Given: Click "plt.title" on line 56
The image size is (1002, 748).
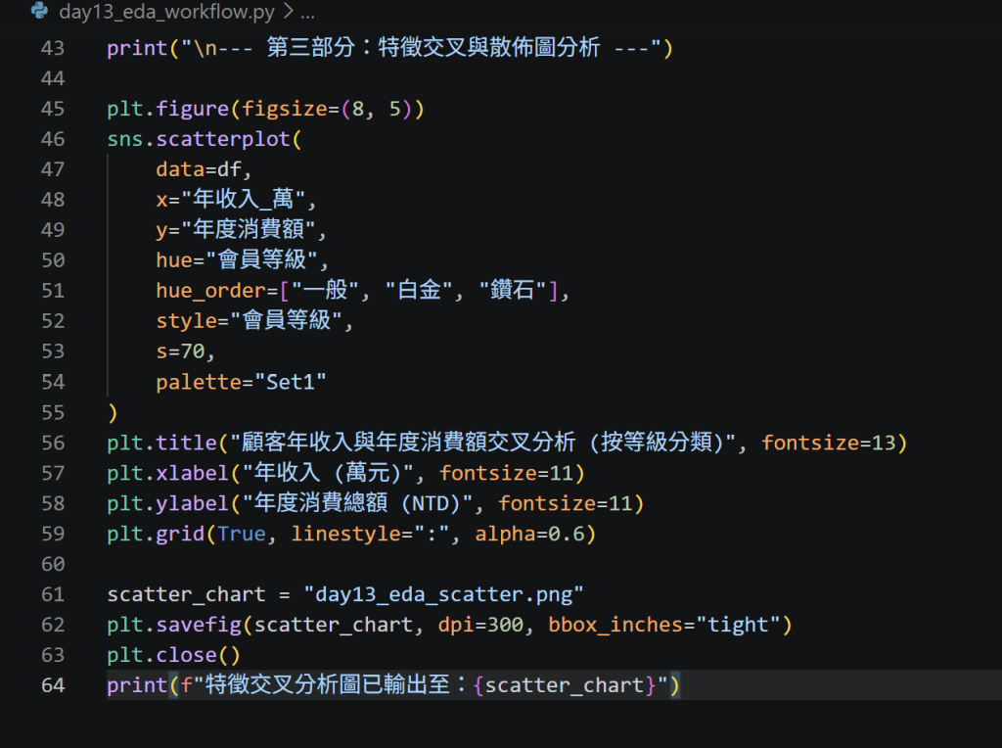Looking at the screenshot, I should pyautogui.click(x=161, y=444).
